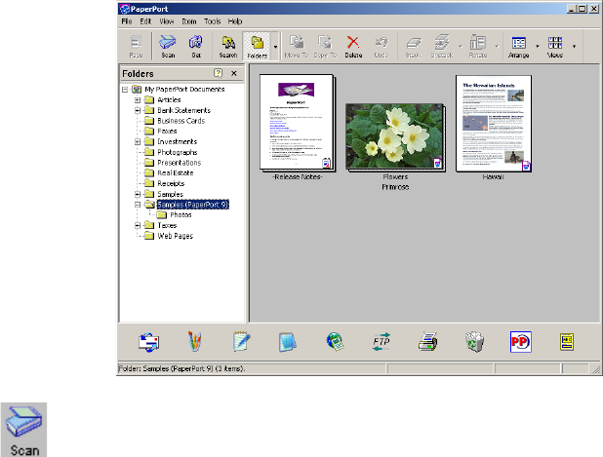Click the paintbrushes icon in Send To bar
The image size is (603, 457).
(x=195, y=341)
